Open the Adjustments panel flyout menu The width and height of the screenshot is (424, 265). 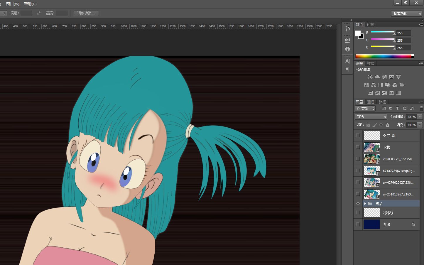pyautogui.click(x=421, y=63)
